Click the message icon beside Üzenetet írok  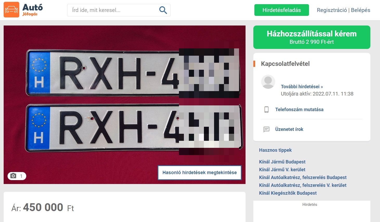pyautogui.click(x=266, y=129)
